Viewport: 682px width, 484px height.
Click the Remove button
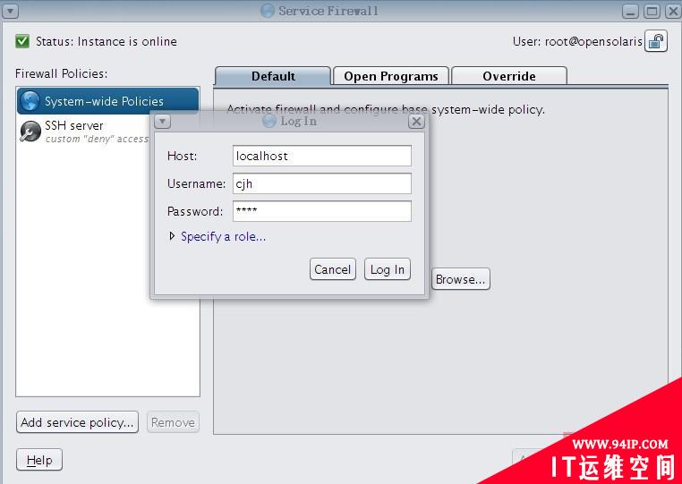click(x=173, y=422)
